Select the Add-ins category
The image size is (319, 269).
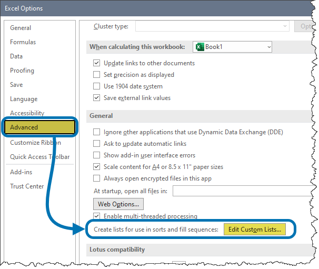pyautogui.click(x=21, y=172)
